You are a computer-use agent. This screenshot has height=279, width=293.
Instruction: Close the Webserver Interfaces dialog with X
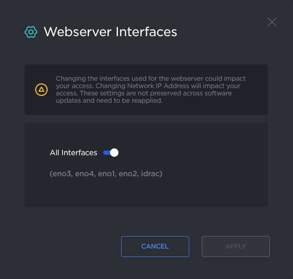point(272,22)
